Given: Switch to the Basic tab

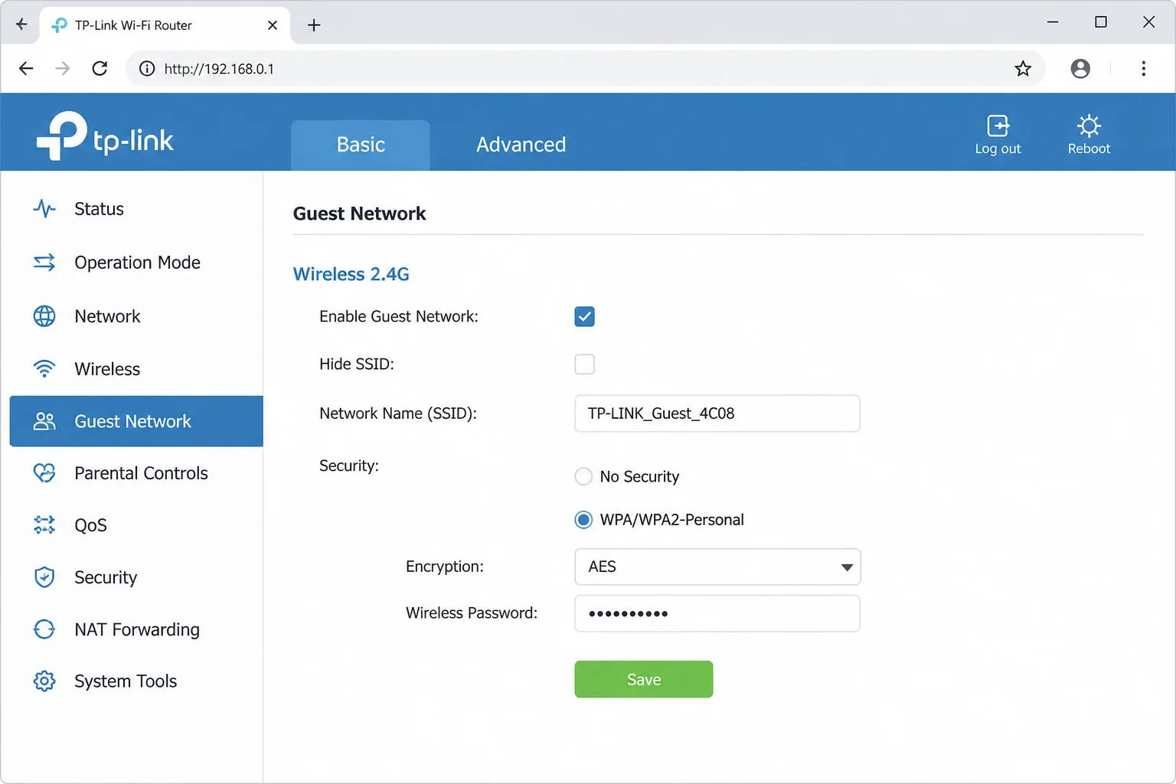Looking at the screenshot, I should 361,145.
